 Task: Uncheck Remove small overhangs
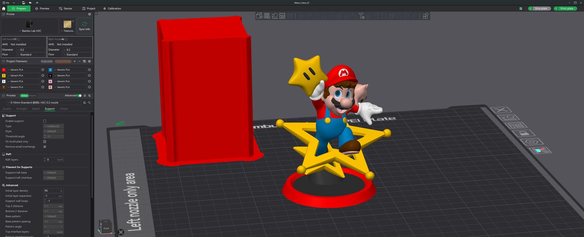(45, 147)
